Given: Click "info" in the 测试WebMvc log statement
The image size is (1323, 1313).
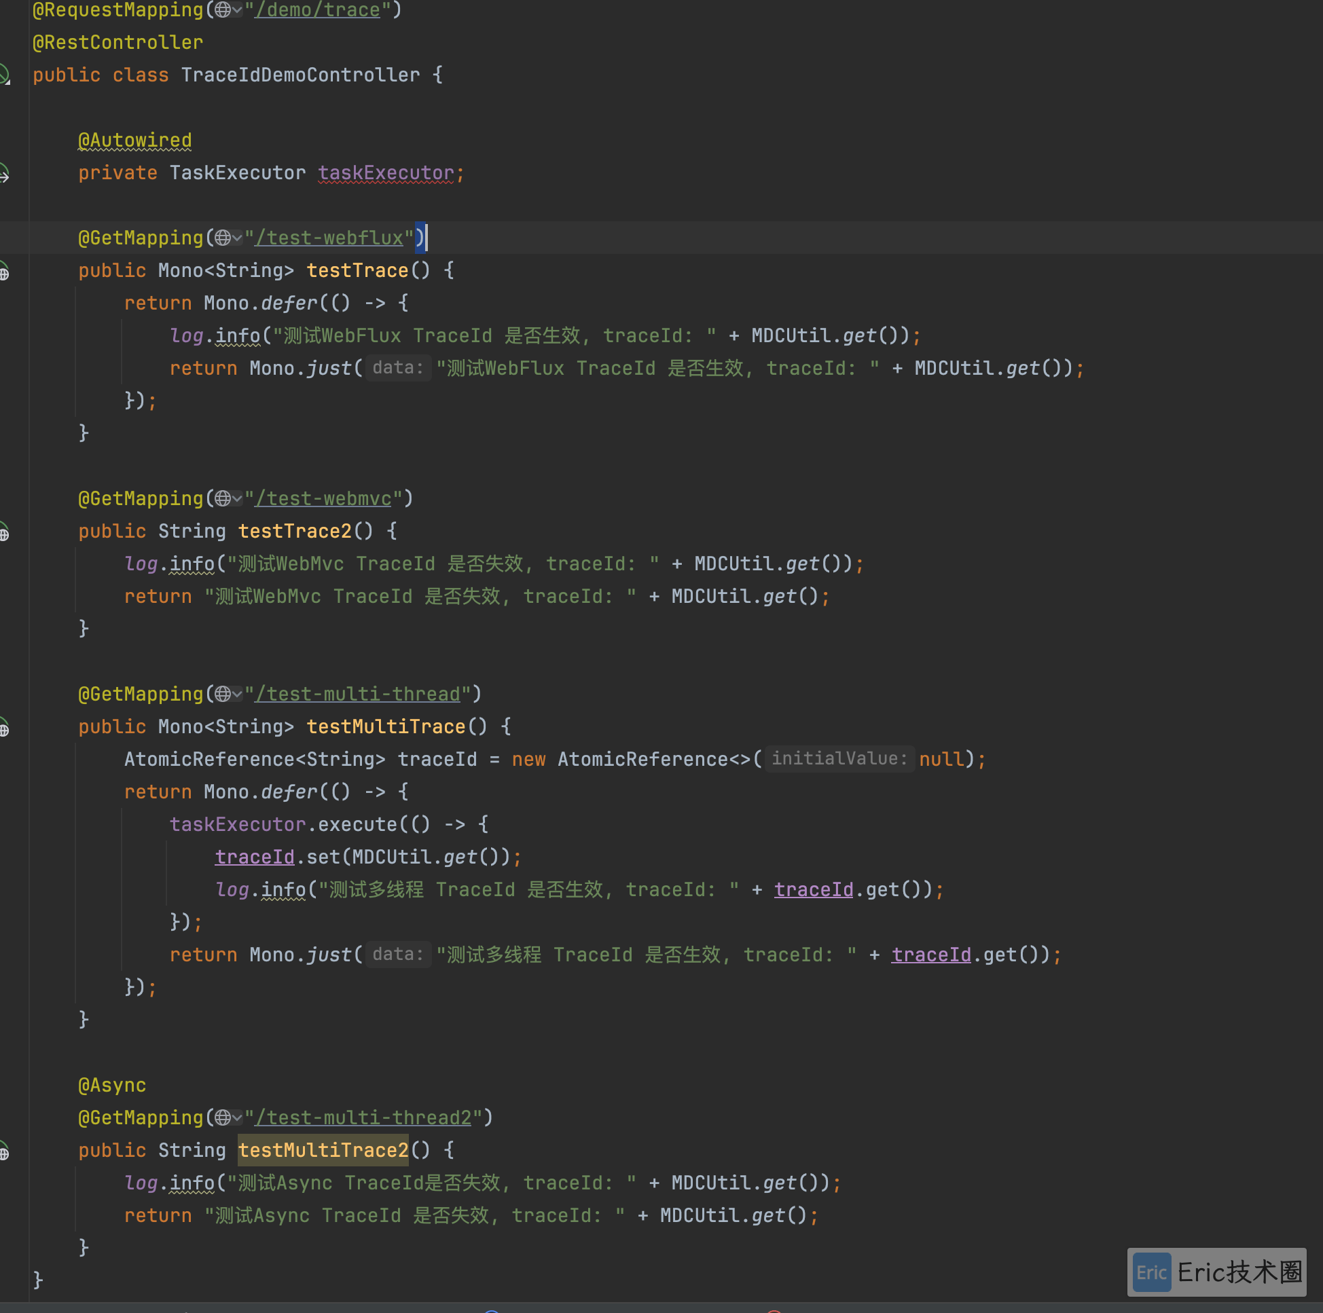Looking at the screenshot, I should pos(192,564).
